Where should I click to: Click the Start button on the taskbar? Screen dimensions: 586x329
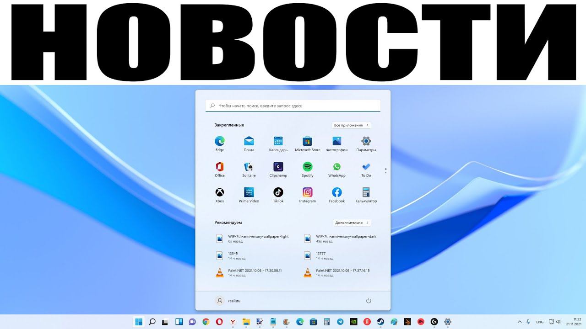(138, 322)
